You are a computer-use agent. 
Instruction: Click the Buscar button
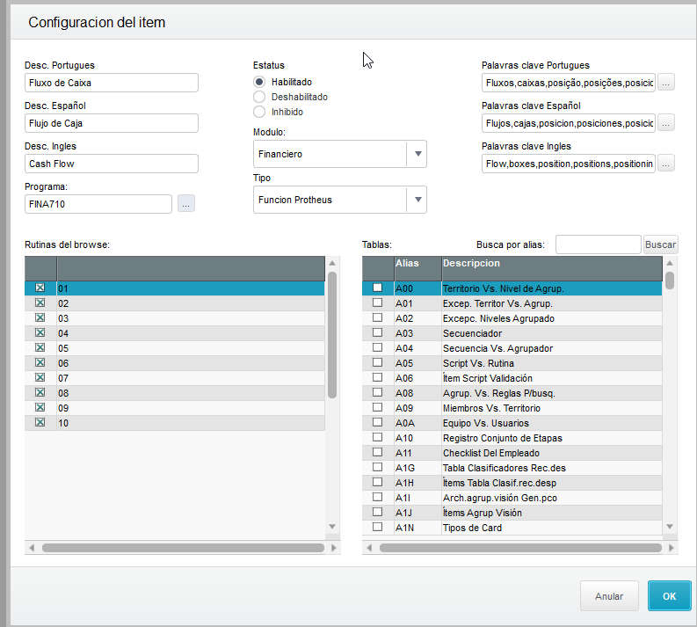661,244
